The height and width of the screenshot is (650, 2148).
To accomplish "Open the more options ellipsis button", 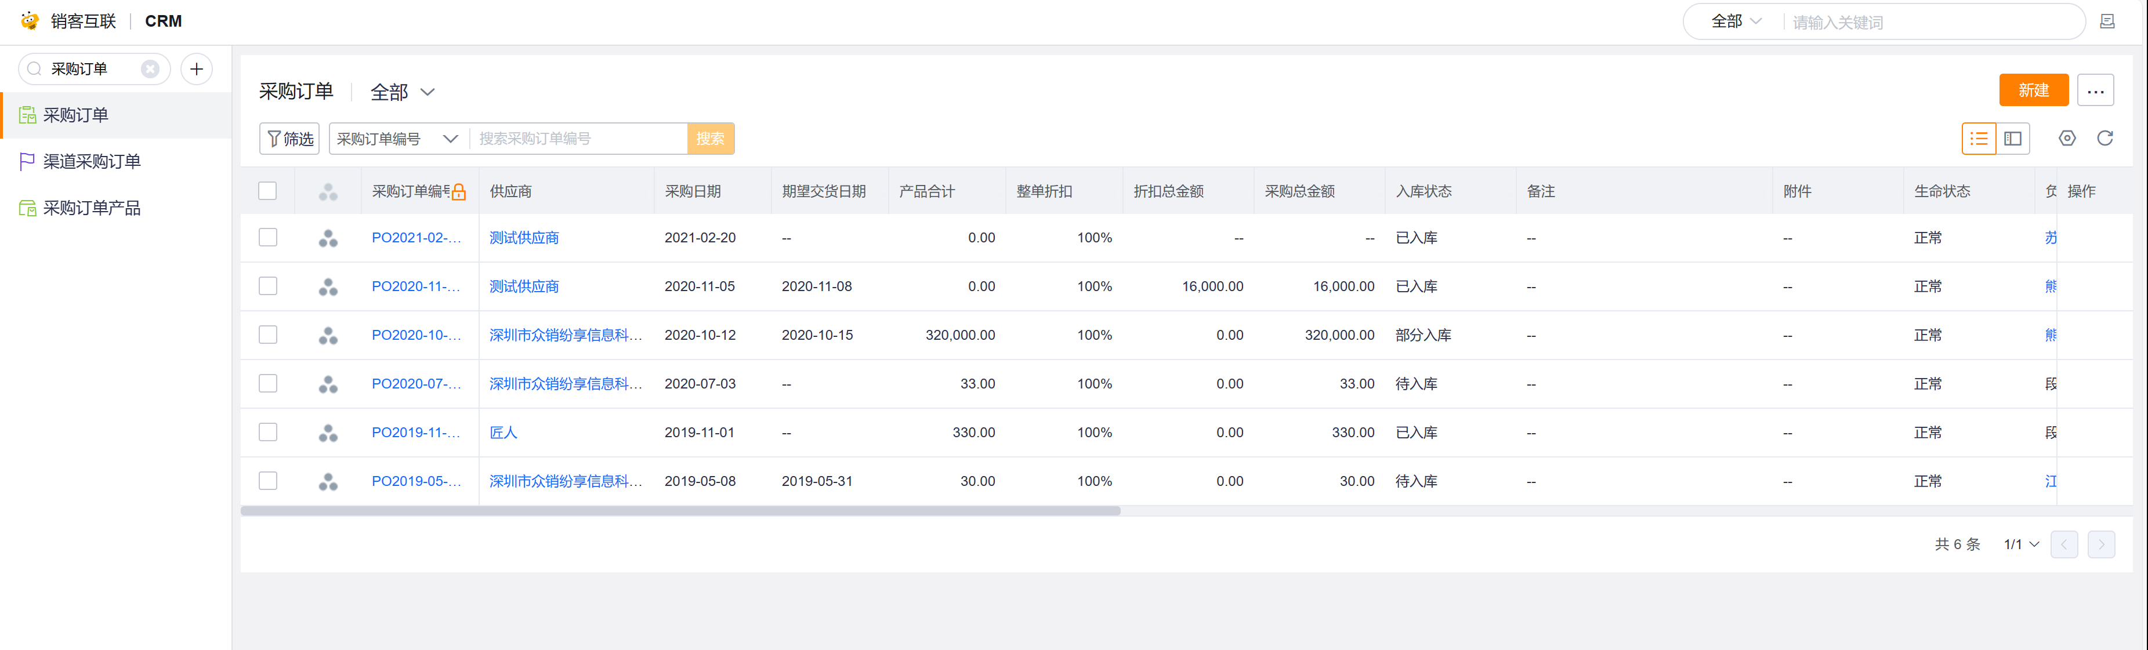I will (x=2095, y=90).
